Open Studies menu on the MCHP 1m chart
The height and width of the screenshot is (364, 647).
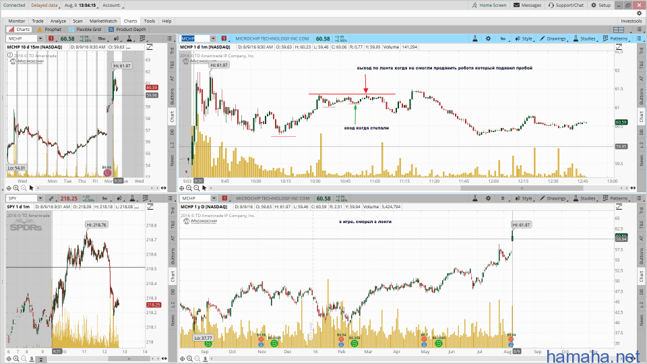[585, 39]
